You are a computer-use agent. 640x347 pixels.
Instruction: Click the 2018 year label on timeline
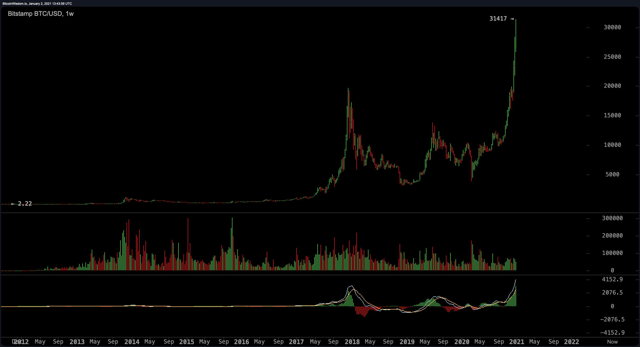[x=352, y=342]
